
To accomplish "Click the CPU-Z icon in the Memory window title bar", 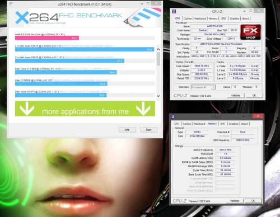I will 173,117.
